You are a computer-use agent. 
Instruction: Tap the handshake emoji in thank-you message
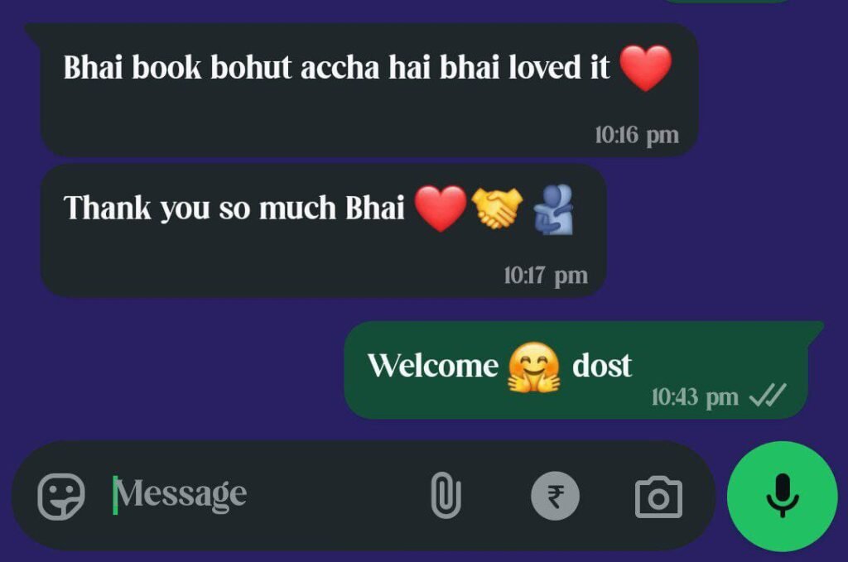(x=497, y=208)
